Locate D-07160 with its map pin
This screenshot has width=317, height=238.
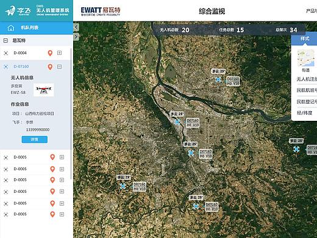(x=50, y=67)
